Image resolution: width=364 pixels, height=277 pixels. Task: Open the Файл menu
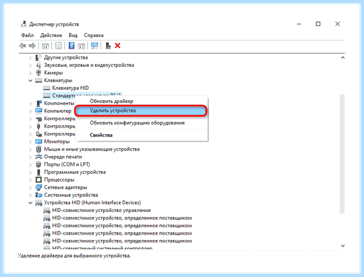[x=27, y=35]
